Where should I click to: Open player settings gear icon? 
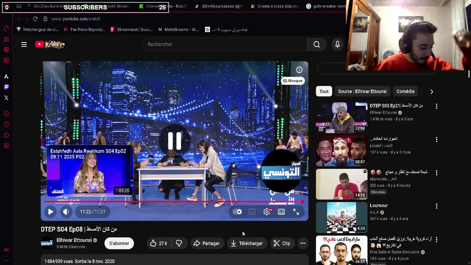(x=267, y=212)
